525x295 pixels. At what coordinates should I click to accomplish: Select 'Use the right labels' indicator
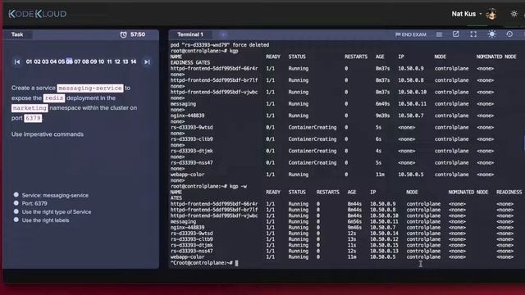pos(16,220)
